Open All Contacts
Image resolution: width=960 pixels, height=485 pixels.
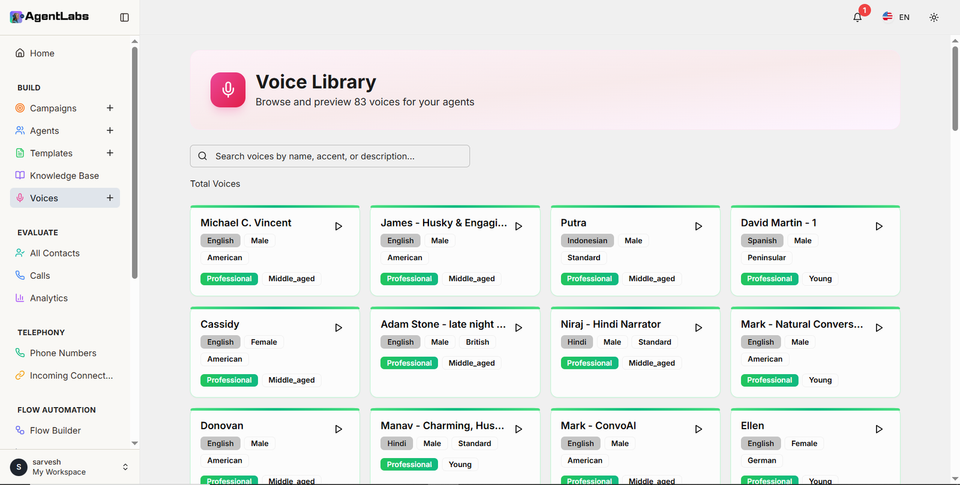65,253
